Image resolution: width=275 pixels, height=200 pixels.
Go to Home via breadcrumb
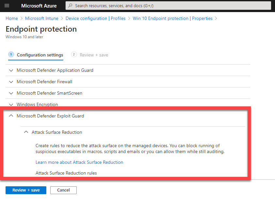[x=12, y=19]
